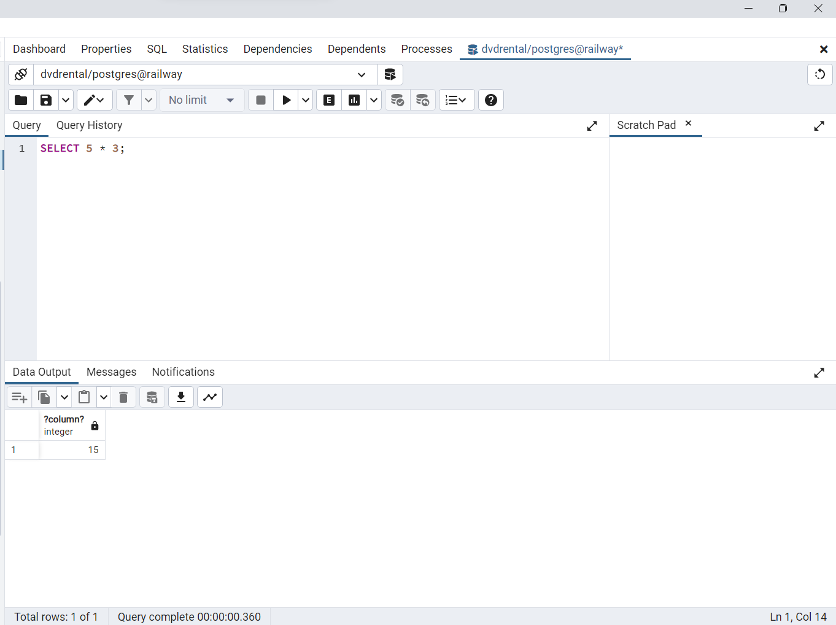Open the Macros list dropdown
This screenshot has height=625, width=836.
click(x=457, y=100)
